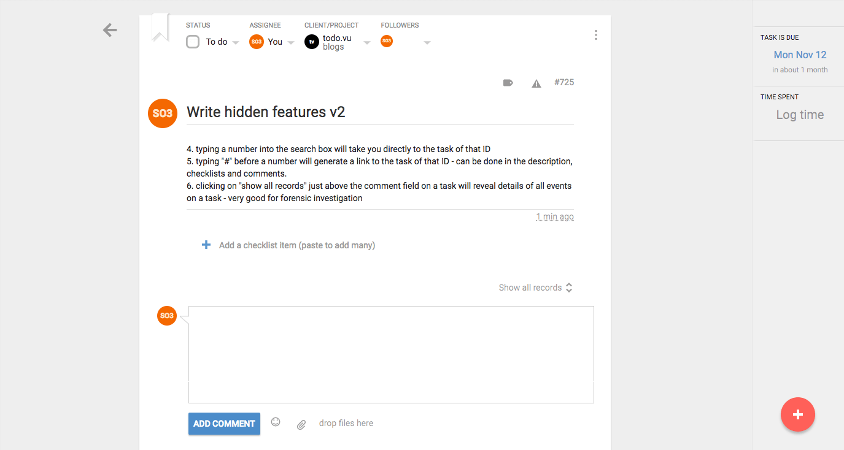The width and height of the screenshot is (844, 450).
Task: Change the due date Mon Nov 12
Action: (x=800, y=55)
